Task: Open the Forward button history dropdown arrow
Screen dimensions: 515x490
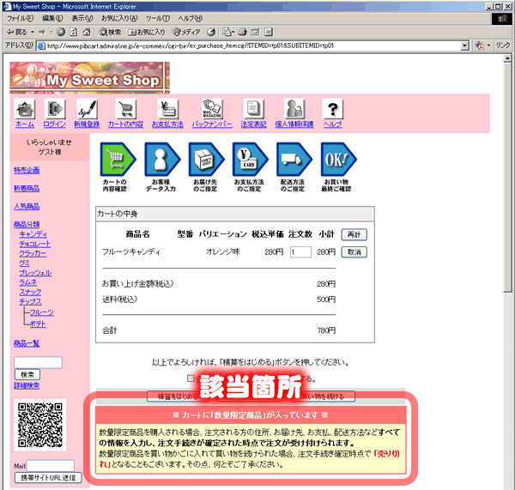Action: pyautogui.click(x=51, y=32)
